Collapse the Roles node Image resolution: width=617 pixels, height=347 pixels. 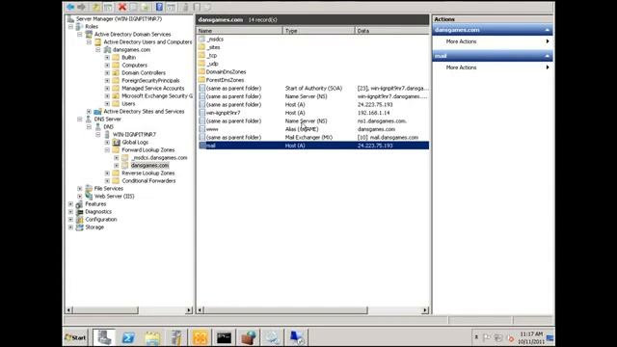pos(70,26)
